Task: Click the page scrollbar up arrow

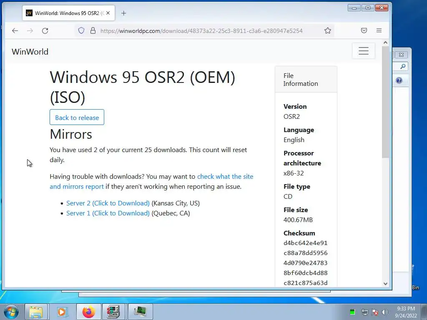Action: pyautogui.click(x=385, y=43)
